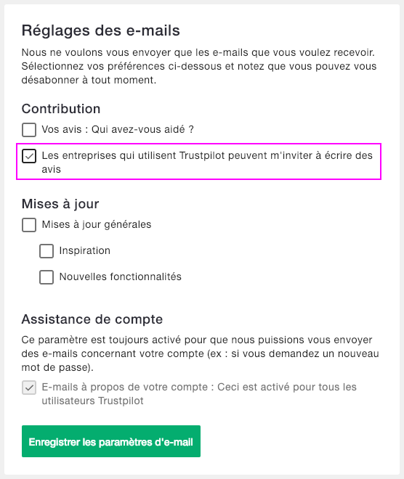Click the "Ce paramètre est toujours activé" description
404x479 pixels.
[x=200, y=353]
